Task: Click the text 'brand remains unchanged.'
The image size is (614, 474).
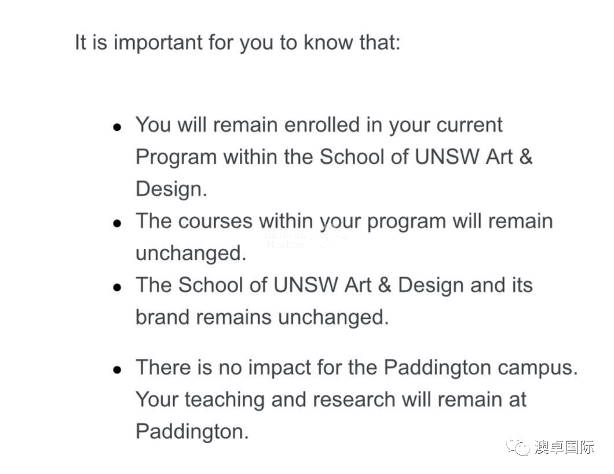Action: [x=262, y=317]
